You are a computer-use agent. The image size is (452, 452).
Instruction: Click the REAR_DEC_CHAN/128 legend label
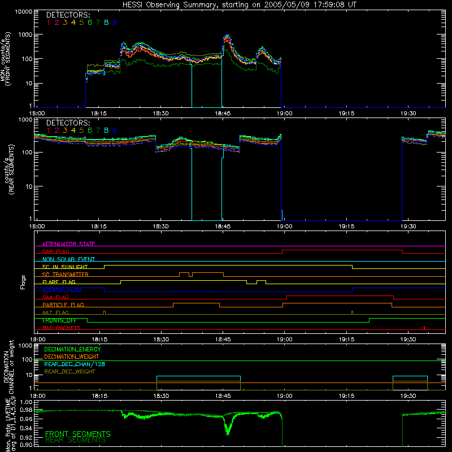pyautogui.click(x=75, y=364)
